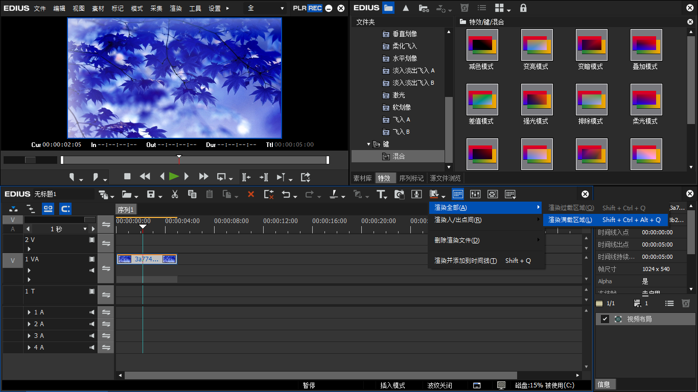Screen dimensions: 698x392
Task: Click the Fast forward playback button
Action: [x=203, y=177]
